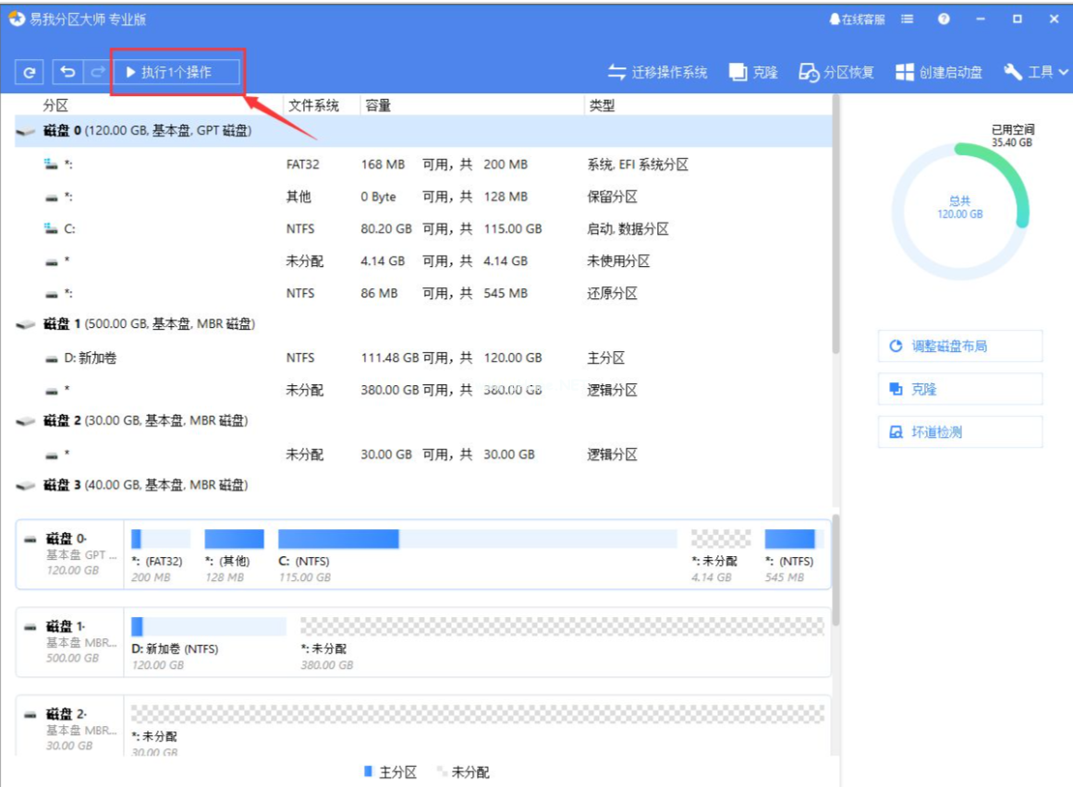The width and height of the screenshot is (1073, 787).
Task: Expand the 工具 tools dropdown
Action: click(x=1036, y=72)
